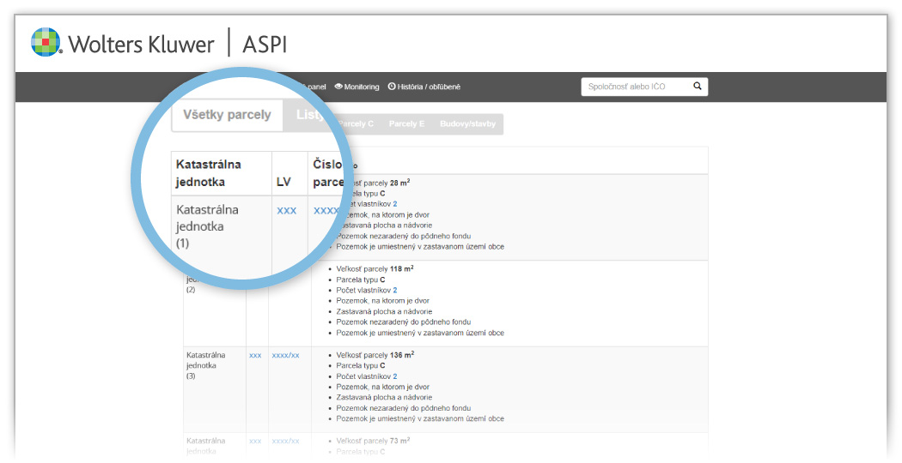The width and height of the screenshot is (902, 463).
Task: Select the Parcely E tab
Action: pos(406,124)
